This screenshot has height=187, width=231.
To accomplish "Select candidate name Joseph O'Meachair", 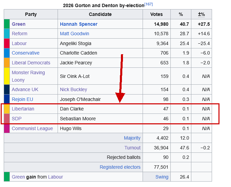I will (80, 99).
